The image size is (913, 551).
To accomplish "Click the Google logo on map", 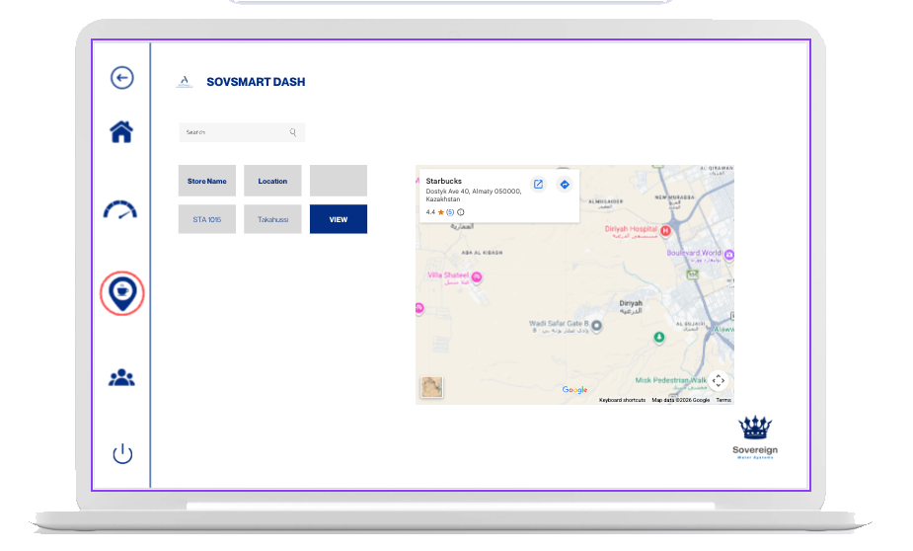I will coord(574,390).
